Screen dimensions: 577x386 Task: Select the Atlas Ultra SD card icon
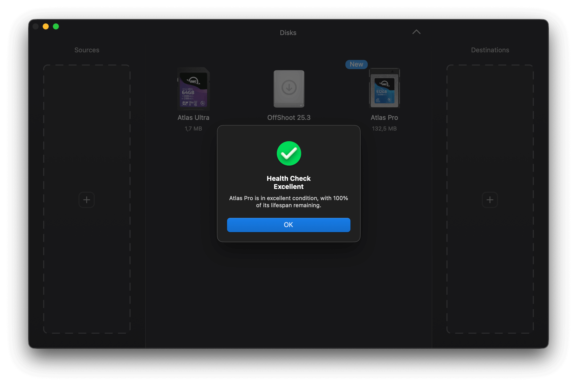[x=194, y=89]
